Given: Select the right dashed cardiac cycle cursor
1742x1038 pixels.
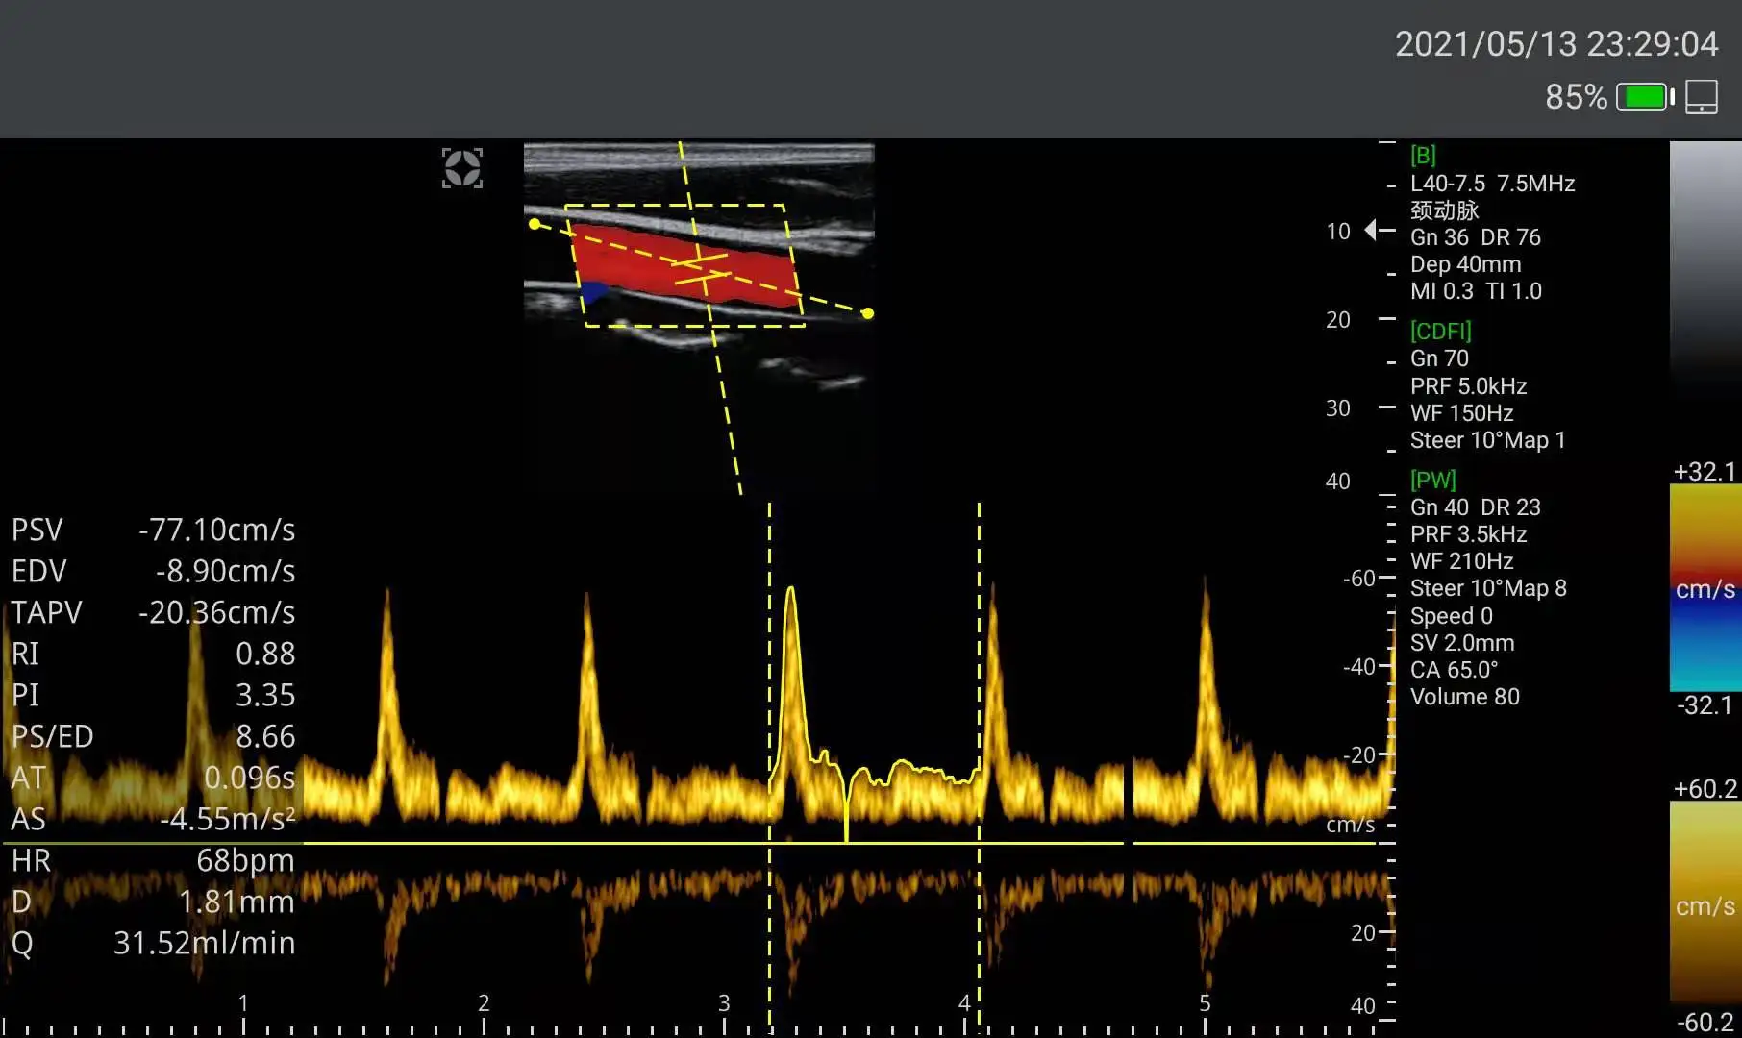Looking at the screenshot, I should coord(979,767).
